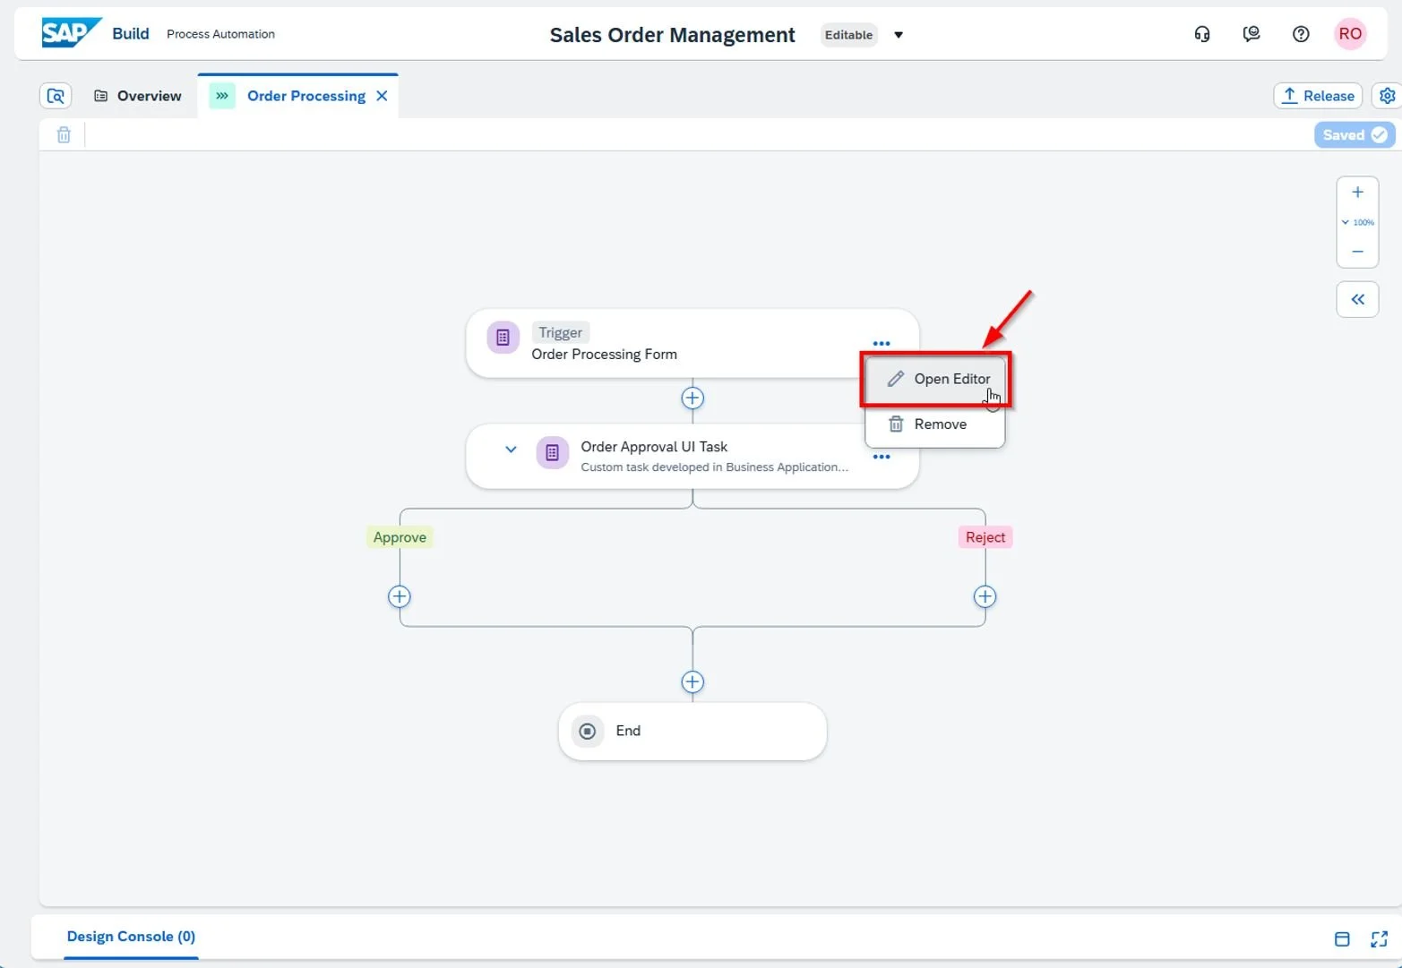The height and width of the screenshot is (968, 1402).
Task: Click the Order Approval UI Task icon
Action: point(553,453)
